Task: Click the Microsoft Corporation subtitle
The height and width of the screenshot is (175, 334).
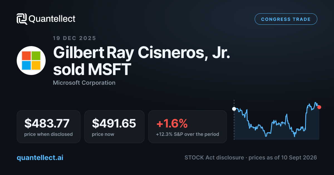Action: click(x=84, y=83)
